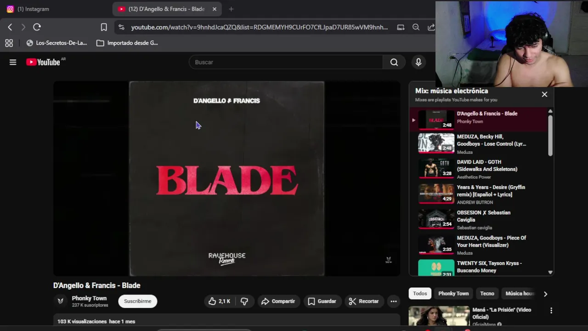Select currently playing D'Angello & Francis - Blade item
Image resolution: width=588 pixels, height=331 pixels.
pos(478,119)
